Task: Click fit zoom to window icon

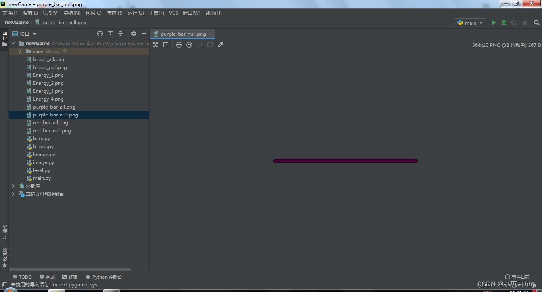Action: tap(210, 45)
